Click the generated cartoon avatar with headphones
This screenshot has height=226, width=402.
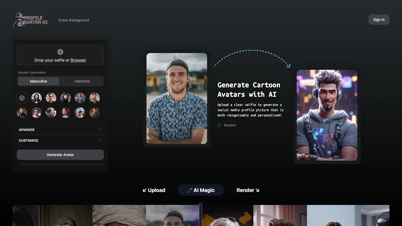[x=327, y=115]
